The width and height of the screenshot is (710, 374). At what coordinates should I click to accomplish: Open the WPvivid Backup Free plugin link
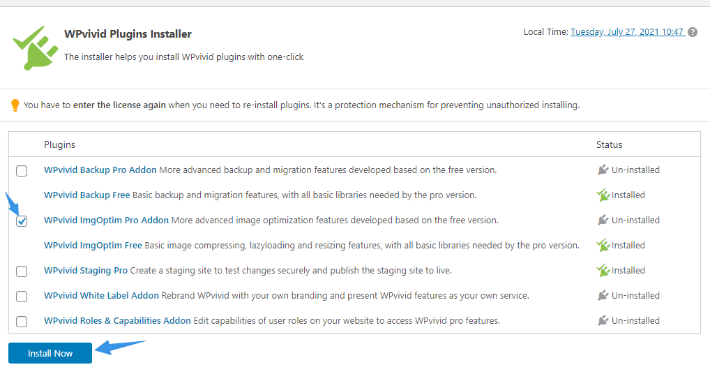coord(87,195)
